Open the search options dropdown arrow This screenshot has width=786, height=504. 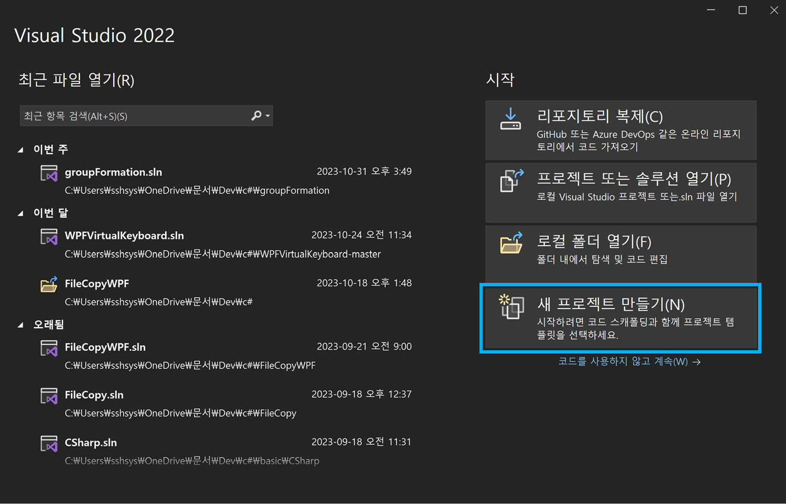pos(268,116)
